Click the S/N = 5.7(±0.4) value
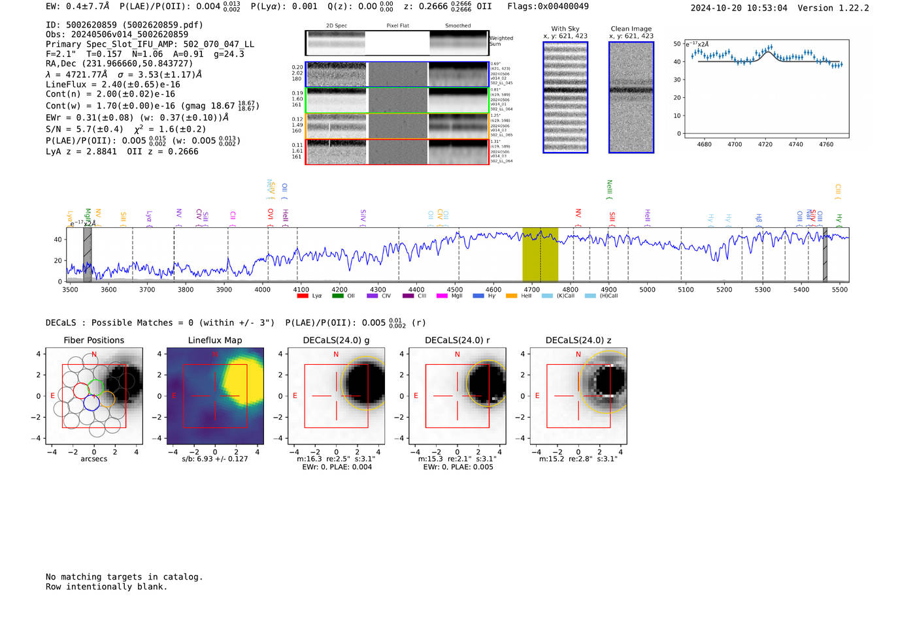 [x=84, y=129]
